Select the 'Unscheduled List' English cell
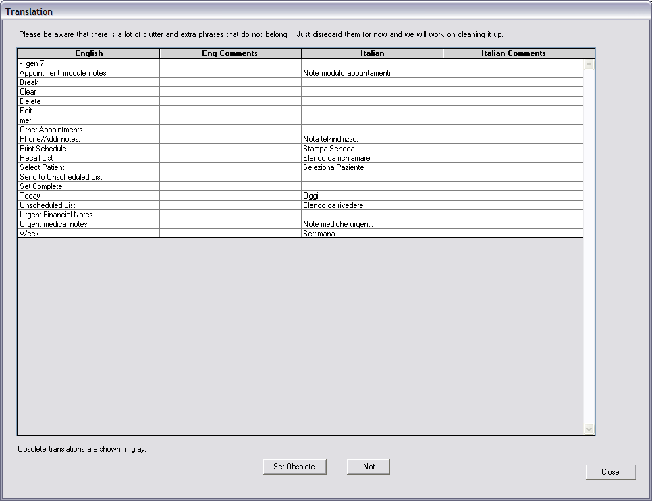Screen dimensions: 652x501 [88, 205]
